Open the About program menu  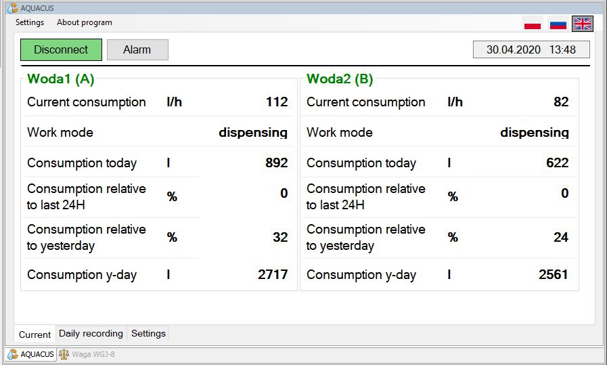pos(85,22)
